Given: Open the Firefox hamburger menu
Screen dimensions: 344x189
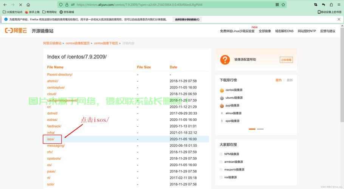Looking at the screenshot, I should 339,5.
